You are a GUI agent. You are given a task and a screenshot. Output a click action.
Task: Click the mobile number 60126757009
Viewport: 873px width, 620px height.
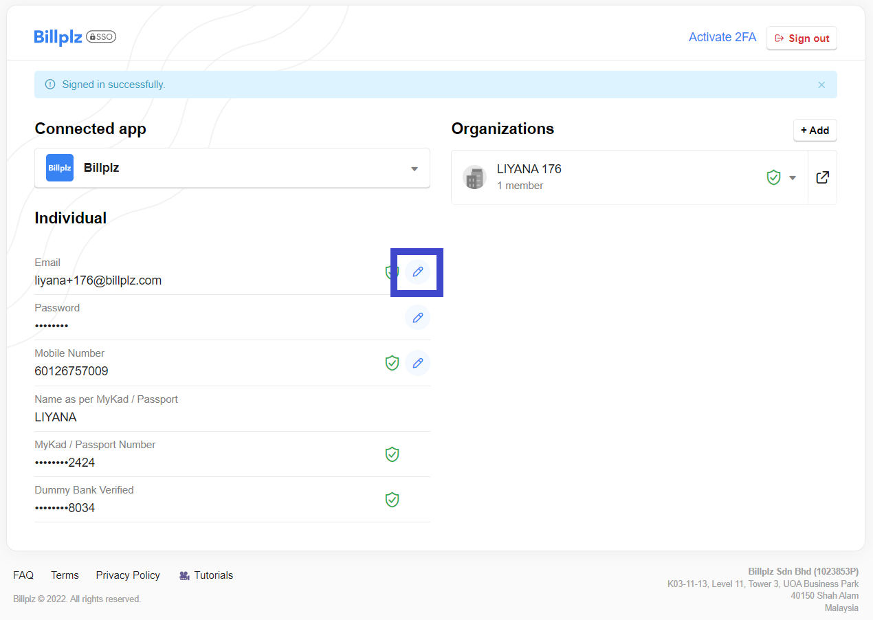pos(71,371)
